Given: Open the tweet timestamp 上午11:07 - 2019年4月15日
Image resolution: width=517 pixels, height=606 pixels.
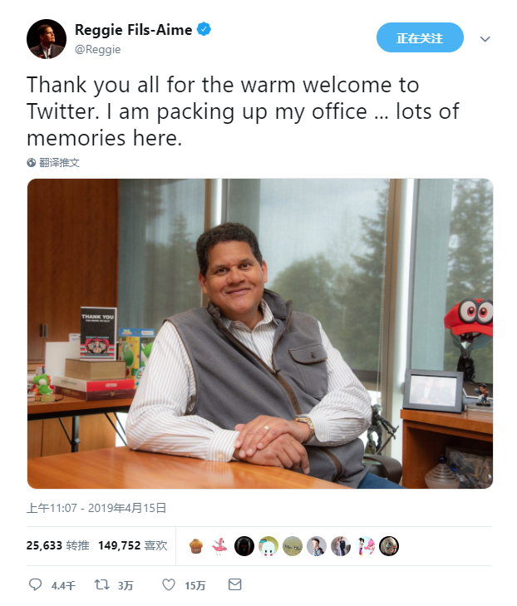Looking at the screenshot, I should pyautogui.click(x=96, y=507).
